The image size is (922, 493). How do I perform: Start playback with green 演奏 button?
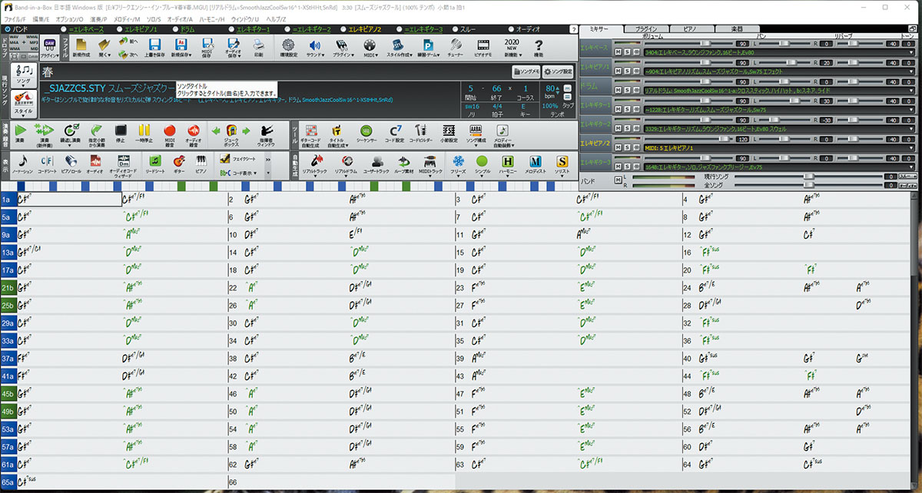pyautogui.click(x=19, y=134)
